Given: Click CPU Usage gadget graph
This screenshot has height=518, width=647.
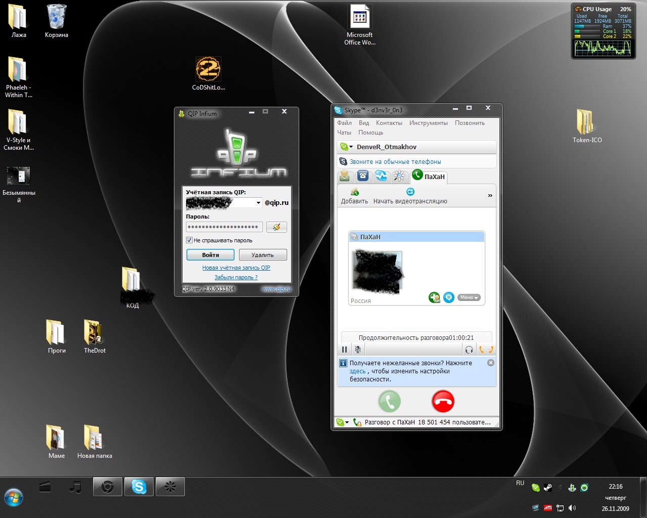Looking at the screenshot, I should tap(603, 48).
